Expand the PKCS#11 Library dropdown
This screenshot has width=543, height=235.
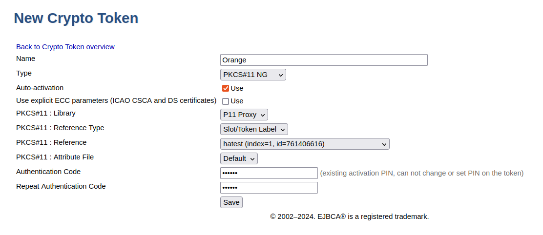(244, 115)
